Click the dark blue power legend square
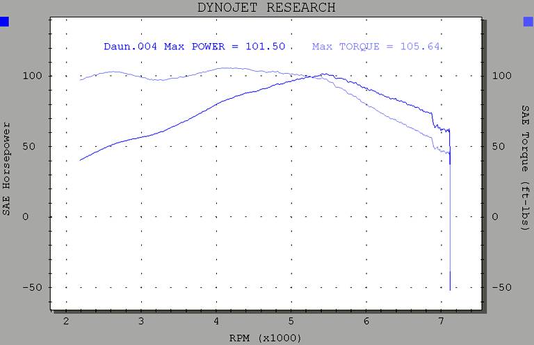The image size is (534, 345). click(4, 22)
